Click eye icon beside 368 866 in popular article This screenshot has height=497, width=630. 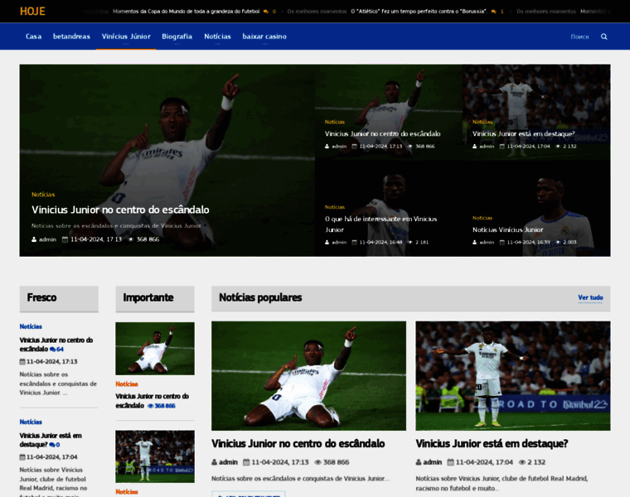317,462
